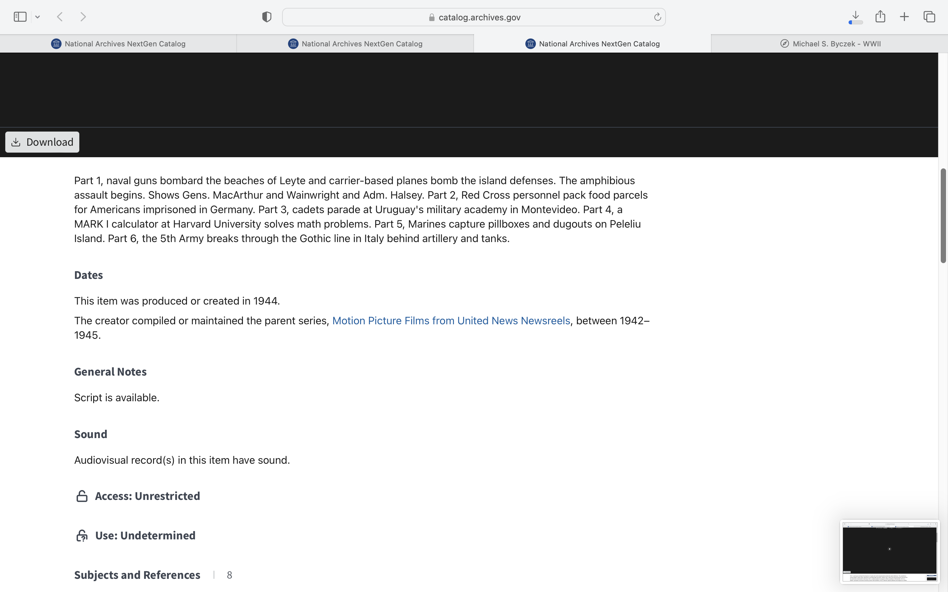Open the share sheet icon

[x=880, y=17]
